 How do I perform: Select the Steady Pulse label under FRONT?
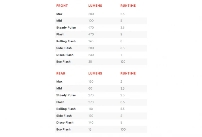(x=66, y=28)
